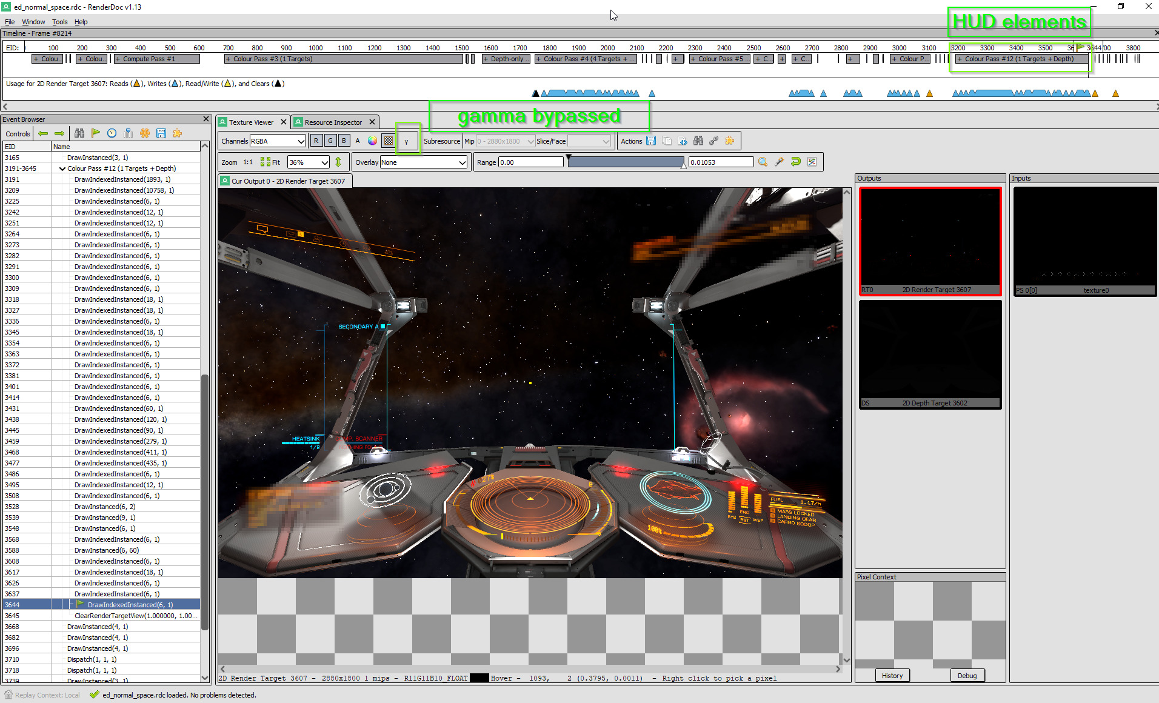Open the Window menu

coord(33,22)
